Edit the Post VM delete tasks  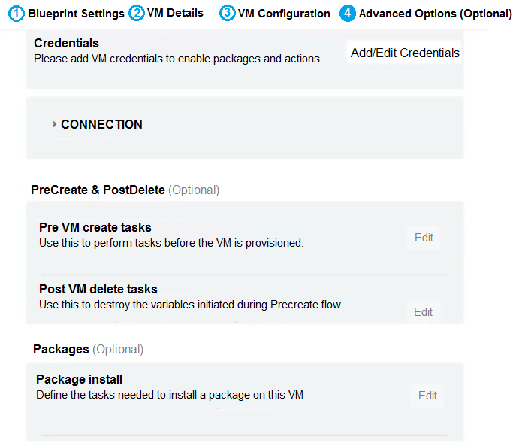tap(423, 311)
